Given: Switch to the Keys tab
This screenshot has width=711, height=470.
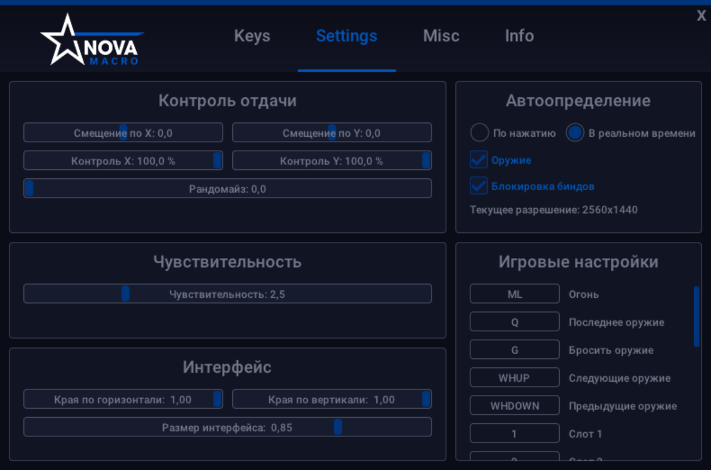Looking at the screenshot, I should (x=252, y=36).
